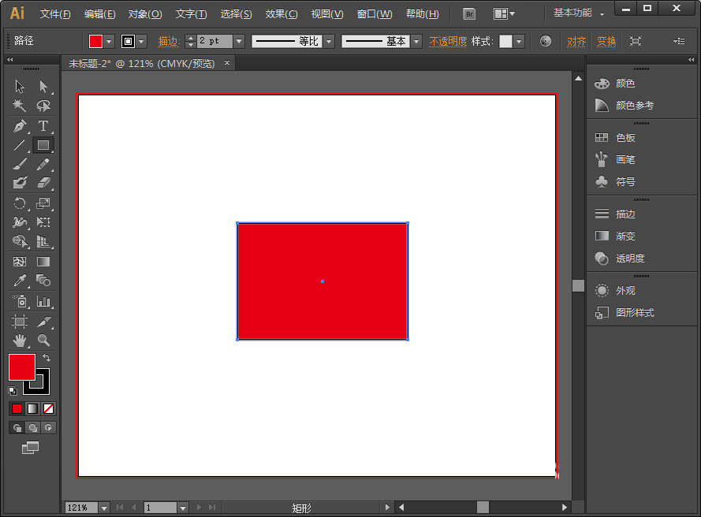Enable Draw Inside mode

tap(48, 428)
